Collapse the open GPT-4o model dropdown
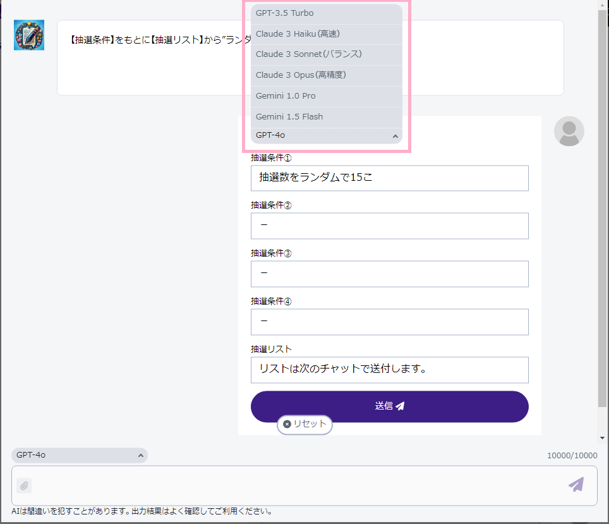The width and height of the screenshot is (609, 524). 326,135
